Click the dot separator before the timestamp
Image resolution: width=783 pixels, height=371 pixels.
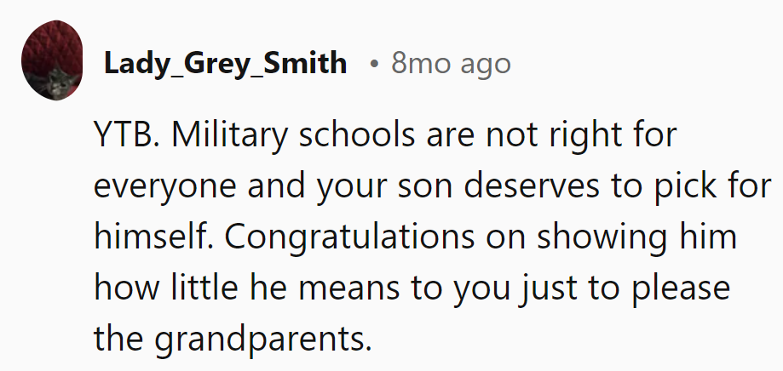click(373, 64)
